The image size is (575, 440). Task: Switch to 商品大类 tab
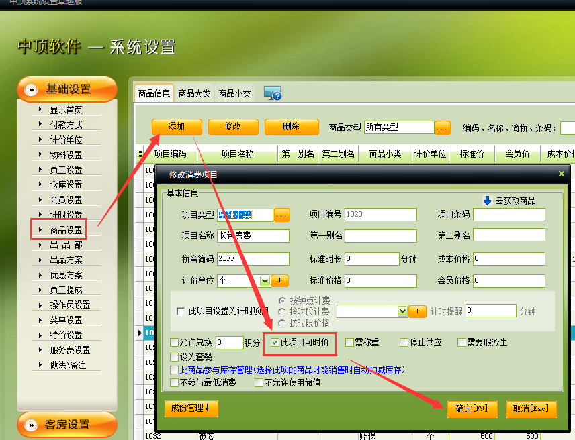194,93
